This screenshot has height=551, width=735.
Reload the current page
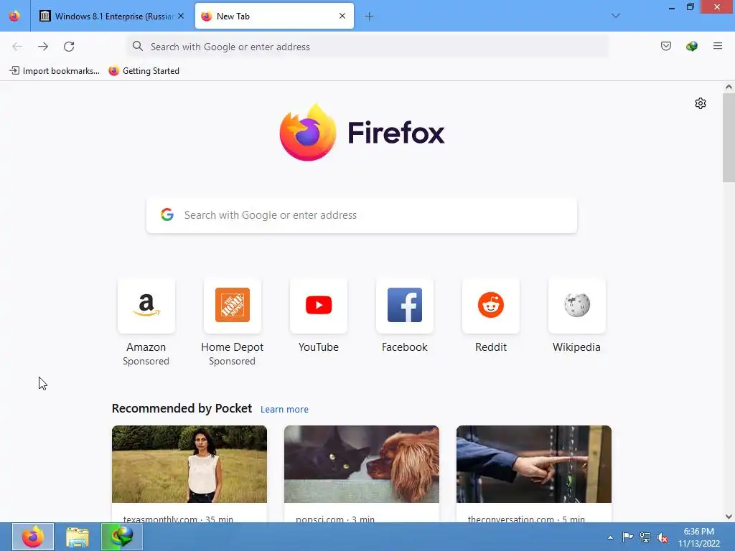(x=69, y=46)
